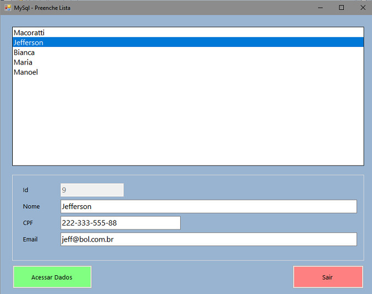Click the Id label
This screenshot has width=372, height=294.
25,190
